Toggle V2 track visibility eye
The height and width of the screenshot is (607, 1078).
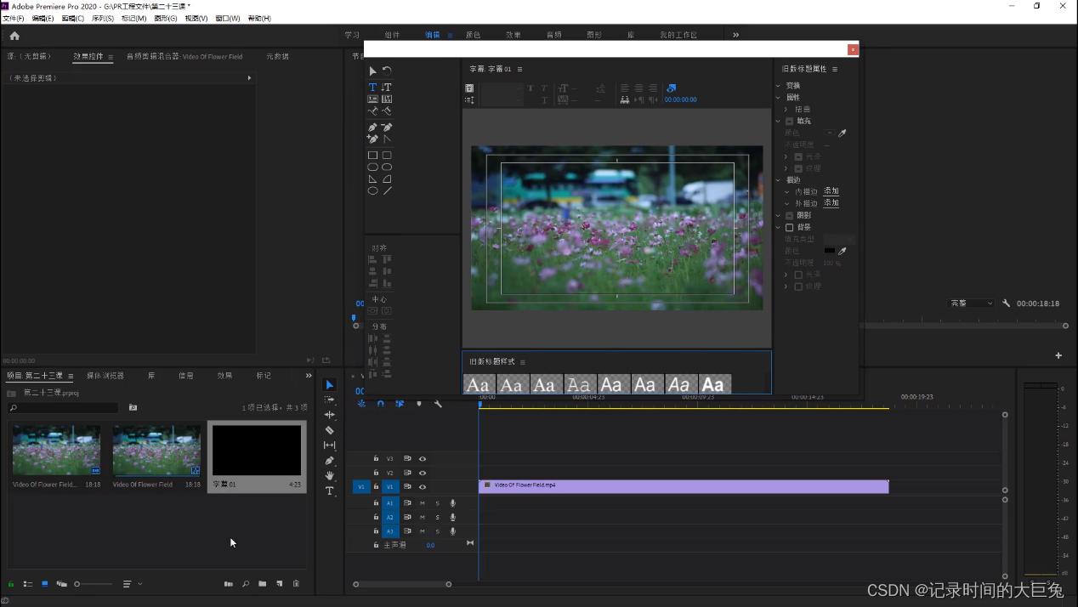click(x=423, y=473)
